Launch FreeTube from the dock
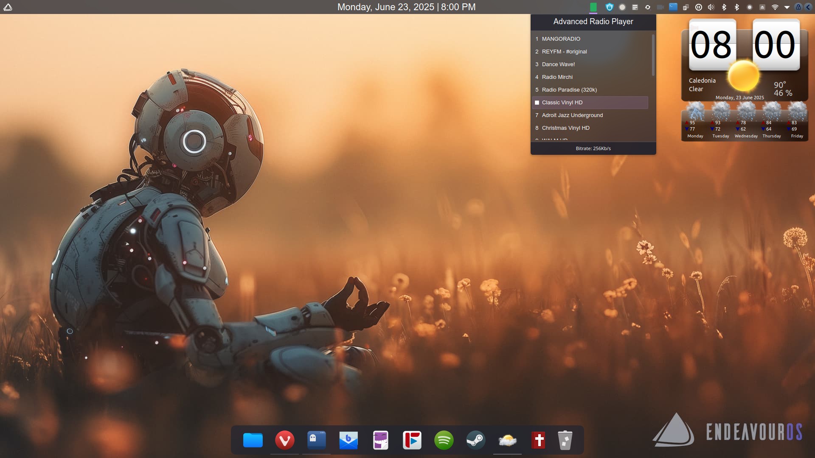This screenshot has height=458, width=815. pos(412,440)
